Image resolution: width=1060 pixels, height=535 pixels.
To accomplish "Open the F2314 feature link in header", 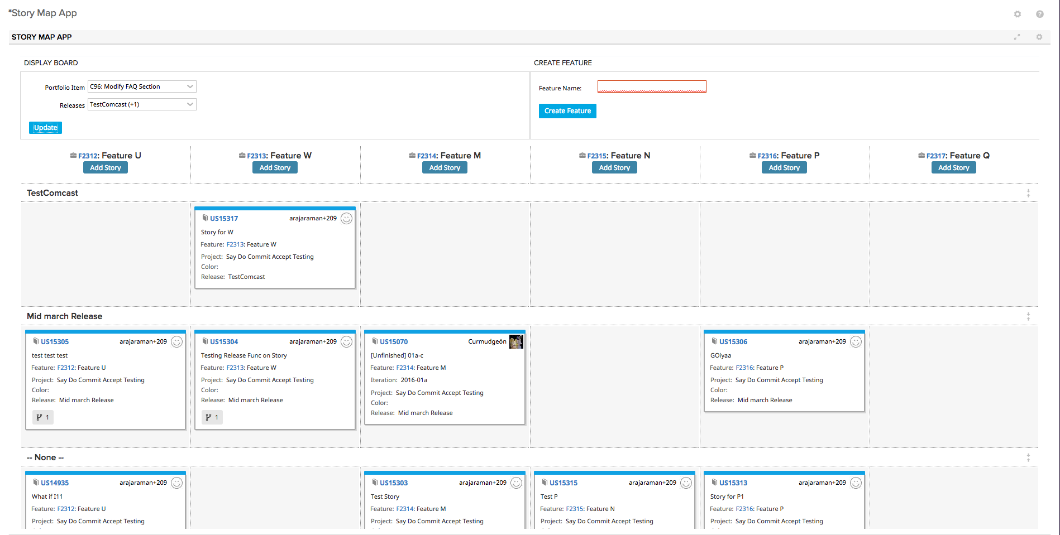I will (x=427, y=156).
